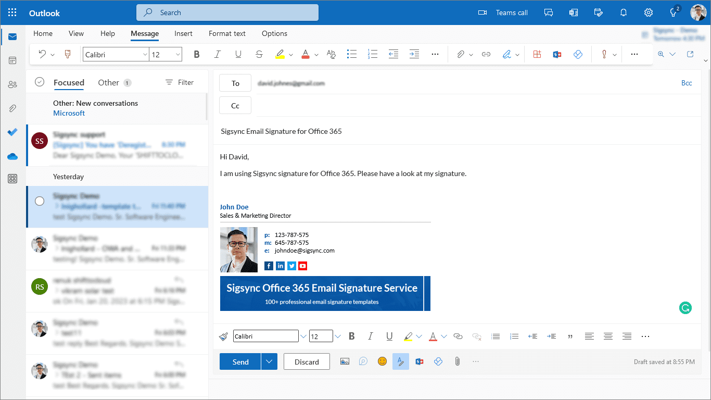Click the Settings gear icon in header
Screen dimensions: 711x400
tap(649, 12)
